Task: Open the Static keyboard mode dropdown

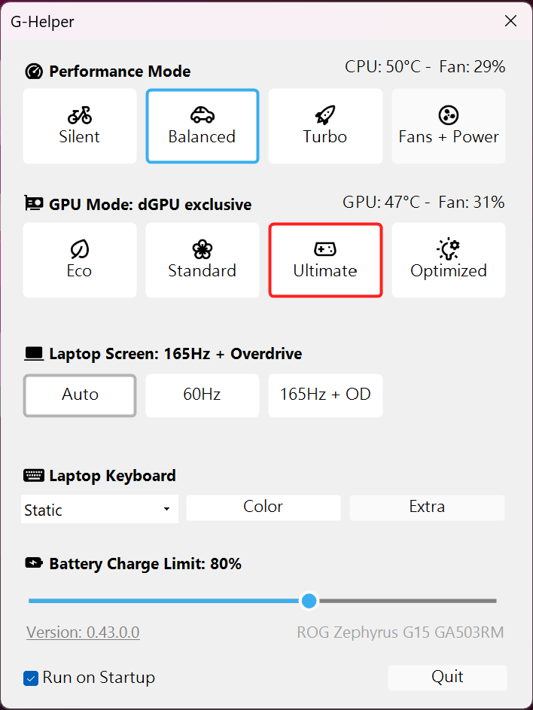Action: tap(99, 510)
